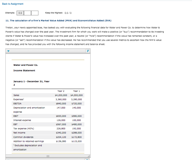Select Year 2 net income $340,200
This screenshot has height=160, width=192.
pos(61,133)
